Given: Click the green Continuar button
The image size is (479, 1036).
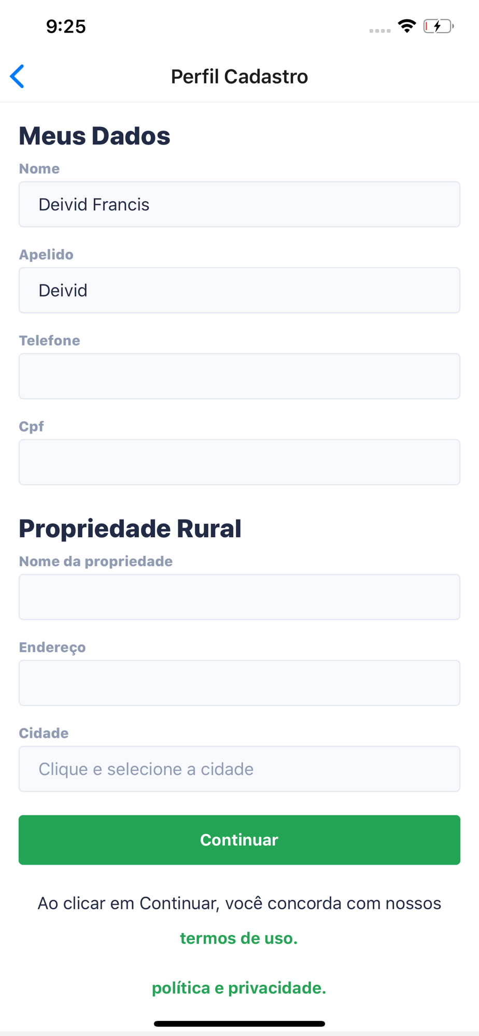Looking at the screenshot, I should [239, 840].
